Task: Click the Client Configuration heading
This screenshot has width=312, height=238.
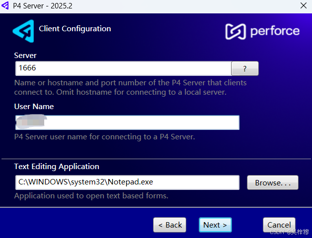Action: click(x=75, y=29)
